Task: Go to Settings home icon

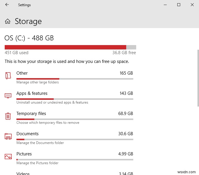Action: (x=8, y=21)
